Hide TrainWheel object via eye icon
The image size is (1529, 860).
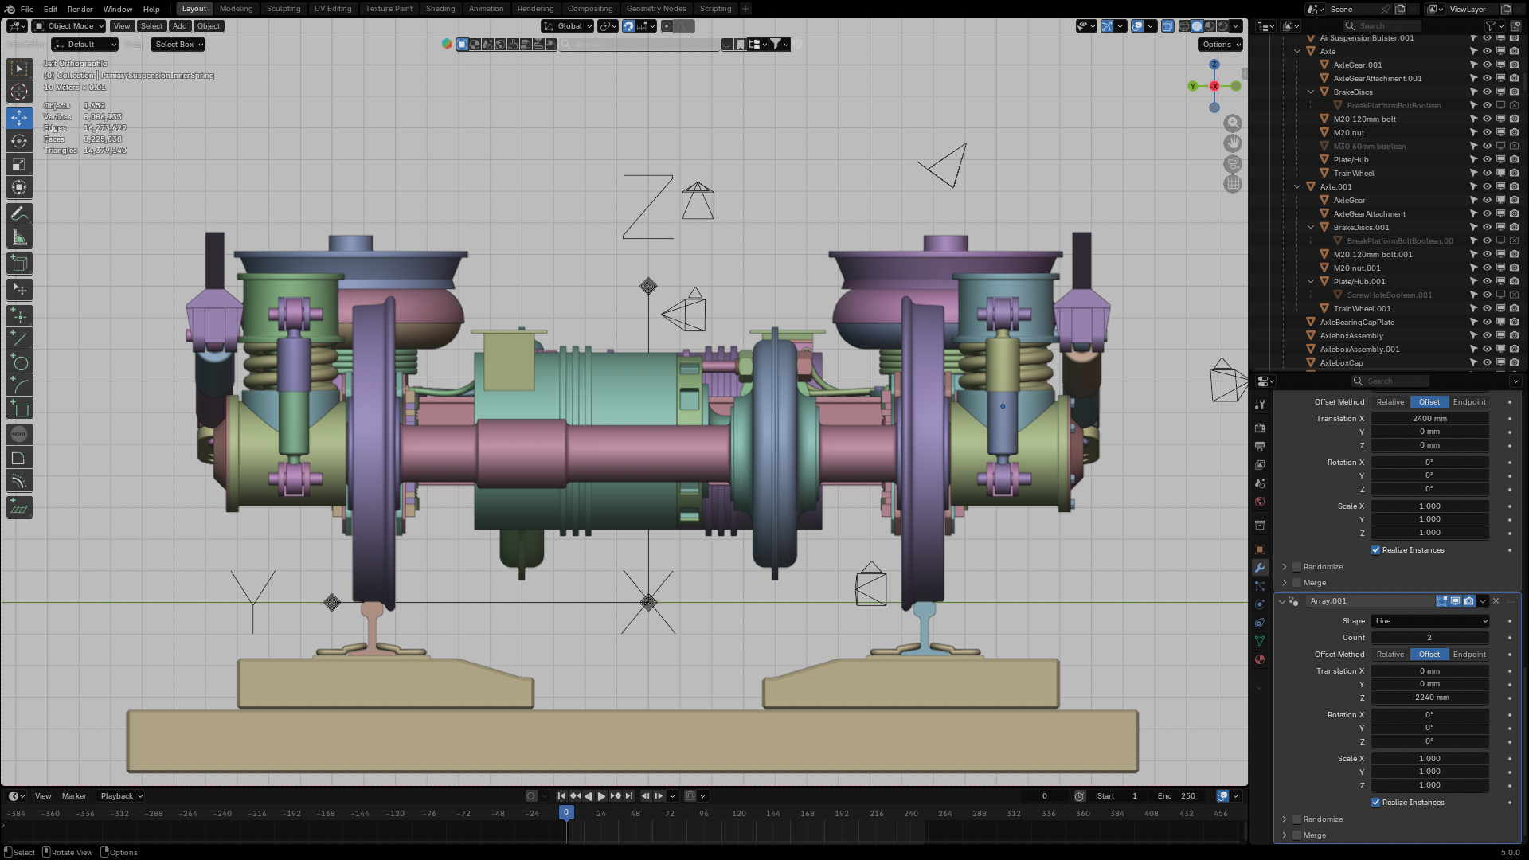point(1487,174)
